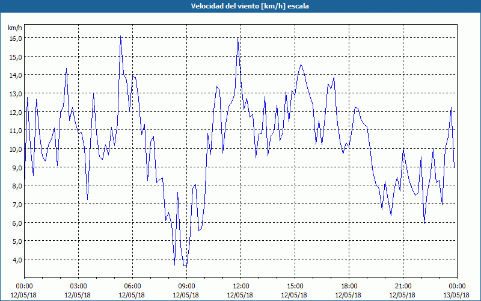Select the 16,0 y-axis value
The height and width of the screenshot is (301, 481).
(x=16, y=39)
